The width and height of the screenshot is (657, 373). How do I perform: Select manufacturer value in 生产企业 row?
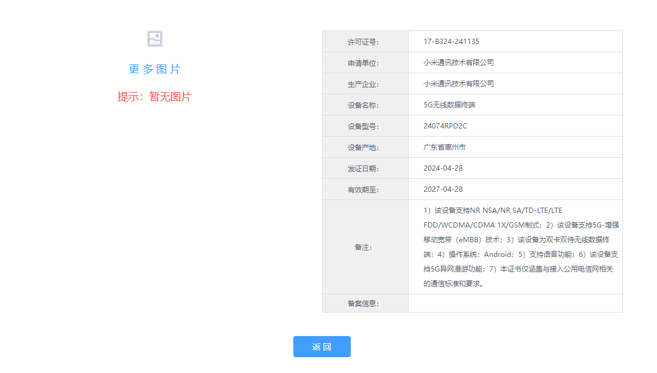pyautogui.click(x=458, y=84)
